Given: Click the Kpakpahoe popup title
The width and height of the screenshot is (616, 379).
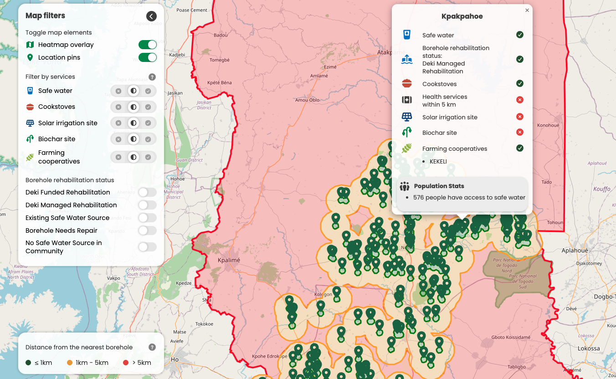Looking at the screenshot, I should tap(462, 16).
